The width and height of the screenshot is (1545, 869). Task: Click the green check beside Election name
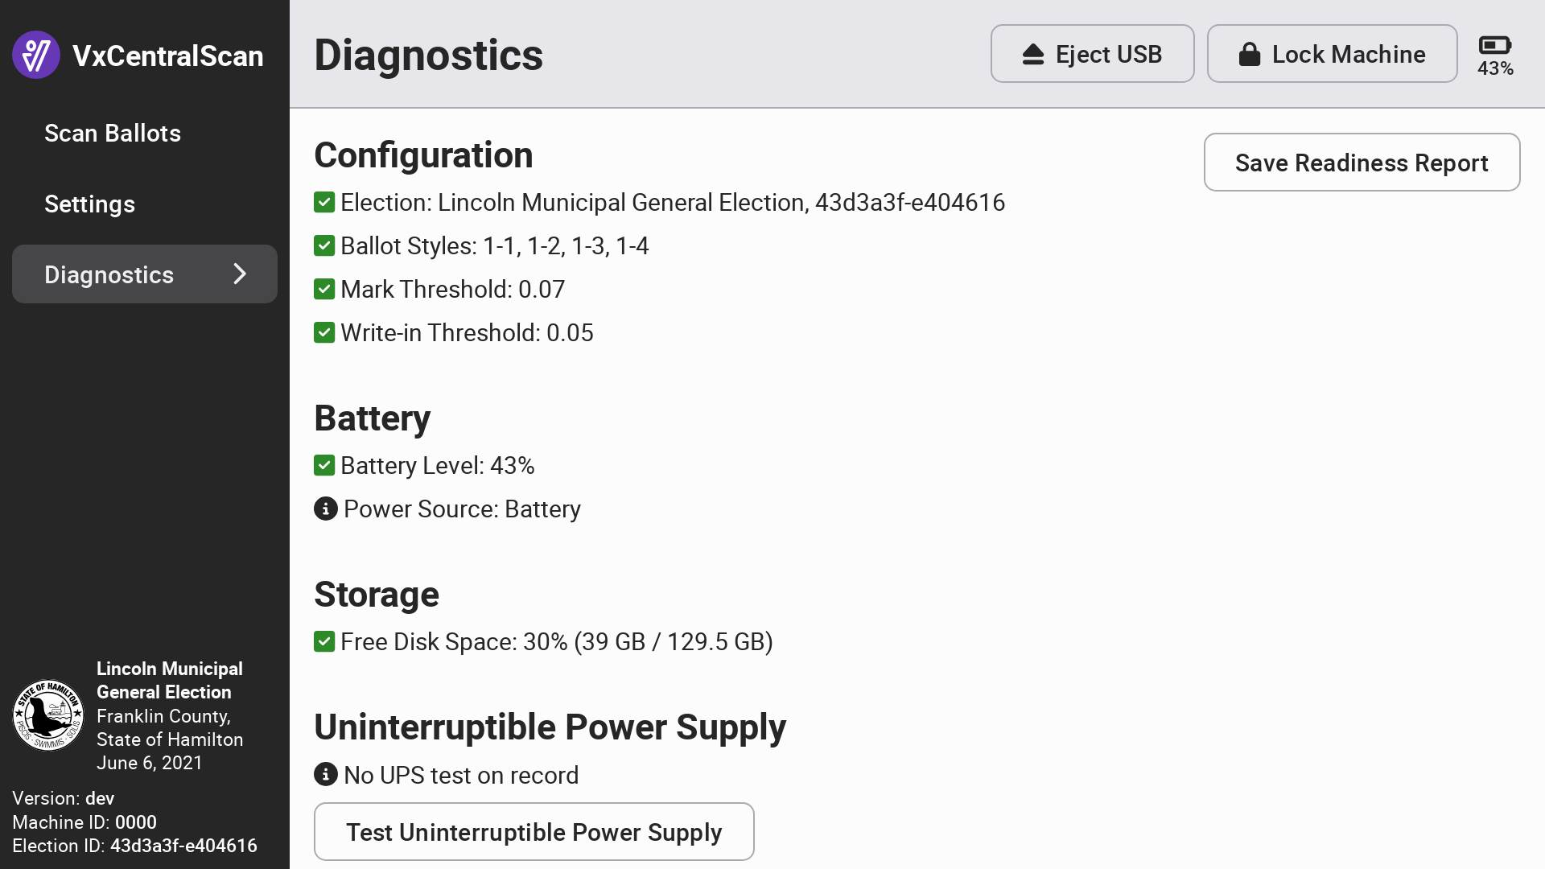324,203
